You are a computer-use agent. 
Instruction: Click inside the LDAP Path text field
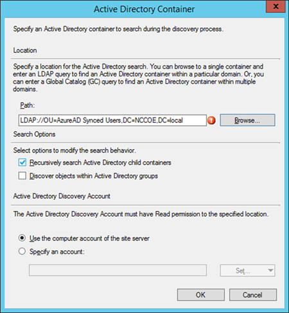[x=112, y=120]
